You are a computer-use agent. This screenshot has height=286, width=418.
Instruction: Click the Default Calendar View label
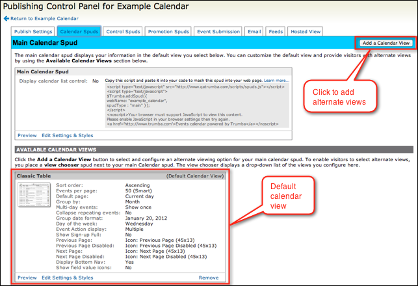pyautogui.click(x=195, y=176)
